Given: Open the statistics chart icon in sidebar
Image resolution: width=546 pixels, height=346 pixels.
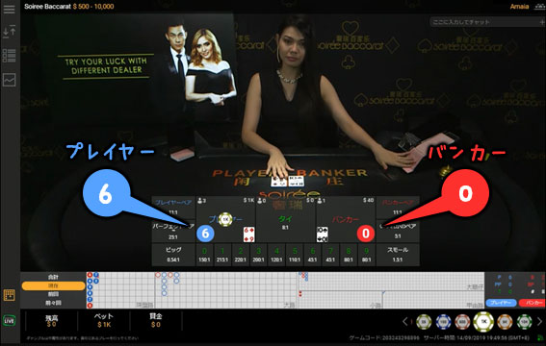Looking at the screenshot, I should coord(9,80).
